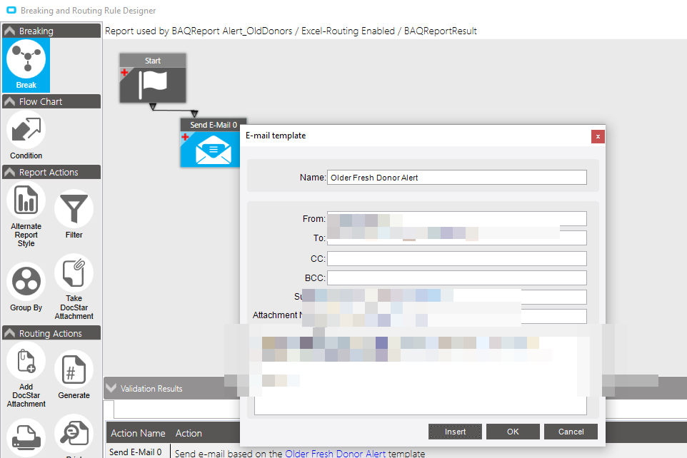Collapse the Breaking section header
This screenshot has width=687, height=458.
[x=51, y=31]
